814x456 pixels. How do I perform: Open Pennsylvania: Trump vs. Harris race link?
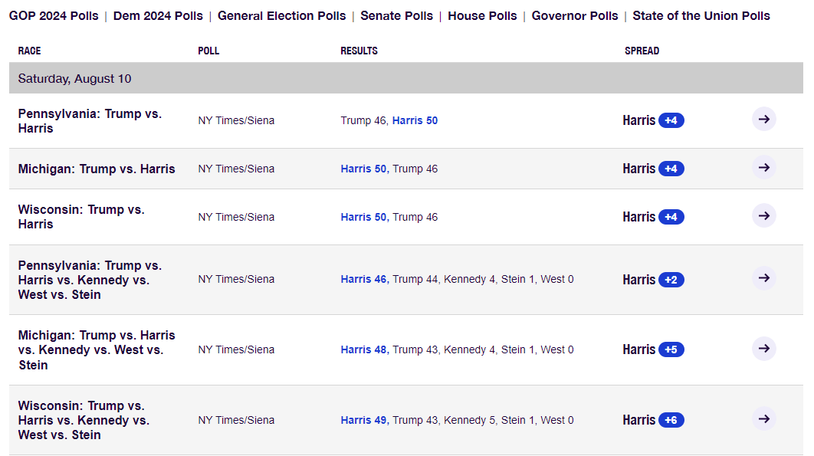pos(90,121)
